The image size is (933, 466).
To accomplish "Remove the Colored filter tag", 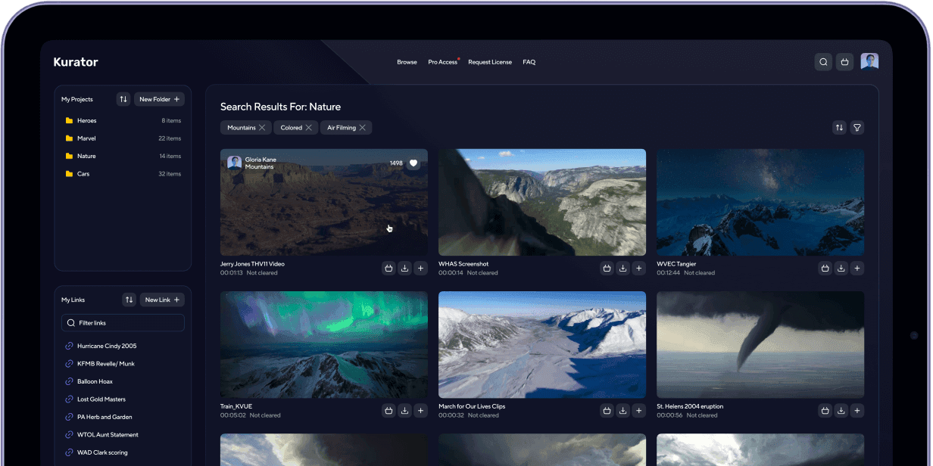I will coord(308,128).
